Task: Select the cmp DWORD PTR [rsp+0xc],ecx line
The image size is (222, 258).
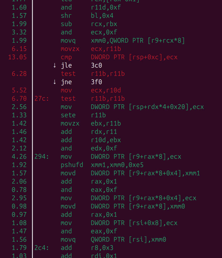Action: [119, 57]
